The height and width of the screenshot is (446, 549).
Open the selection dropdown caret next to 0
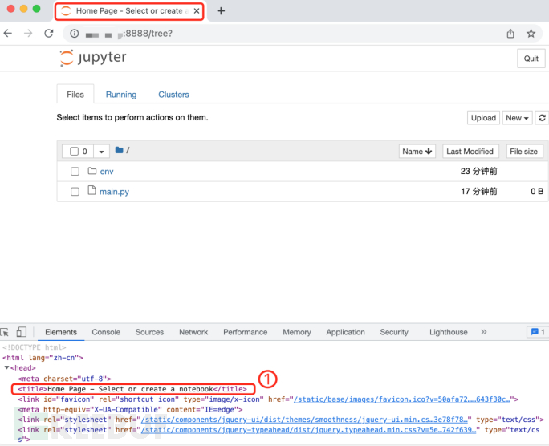click(x=102, y=152)
